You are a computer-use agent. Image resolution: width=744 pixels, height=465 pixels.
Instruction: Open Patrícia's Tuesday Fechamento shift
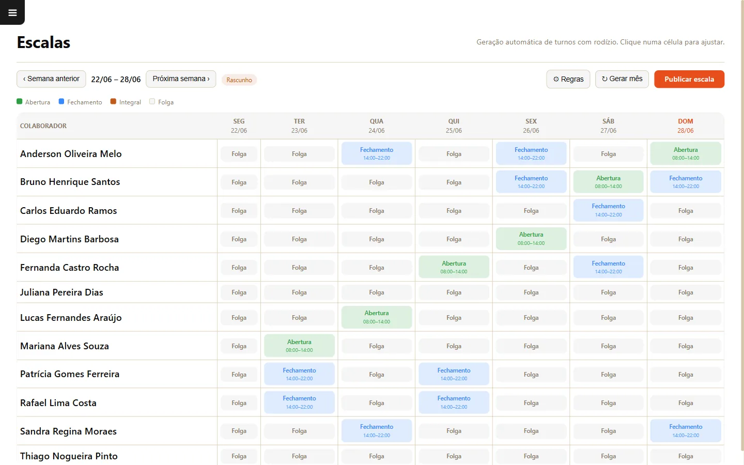[299, 374]
